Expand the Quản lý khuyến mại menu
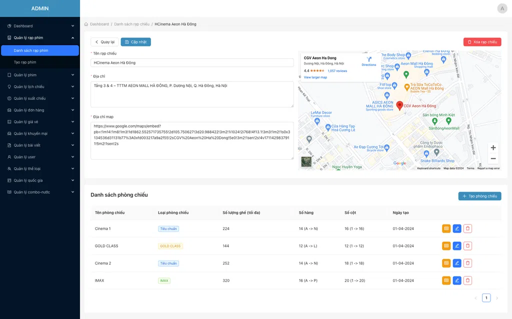The image size is (512, 319). click(40, 134)
